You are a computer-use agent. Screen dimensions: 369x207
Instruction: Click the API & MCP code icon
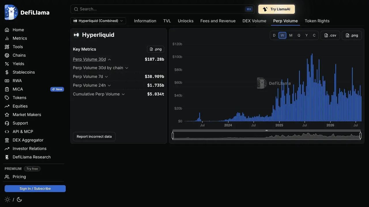pyautogui.click(x=7, y=132)
